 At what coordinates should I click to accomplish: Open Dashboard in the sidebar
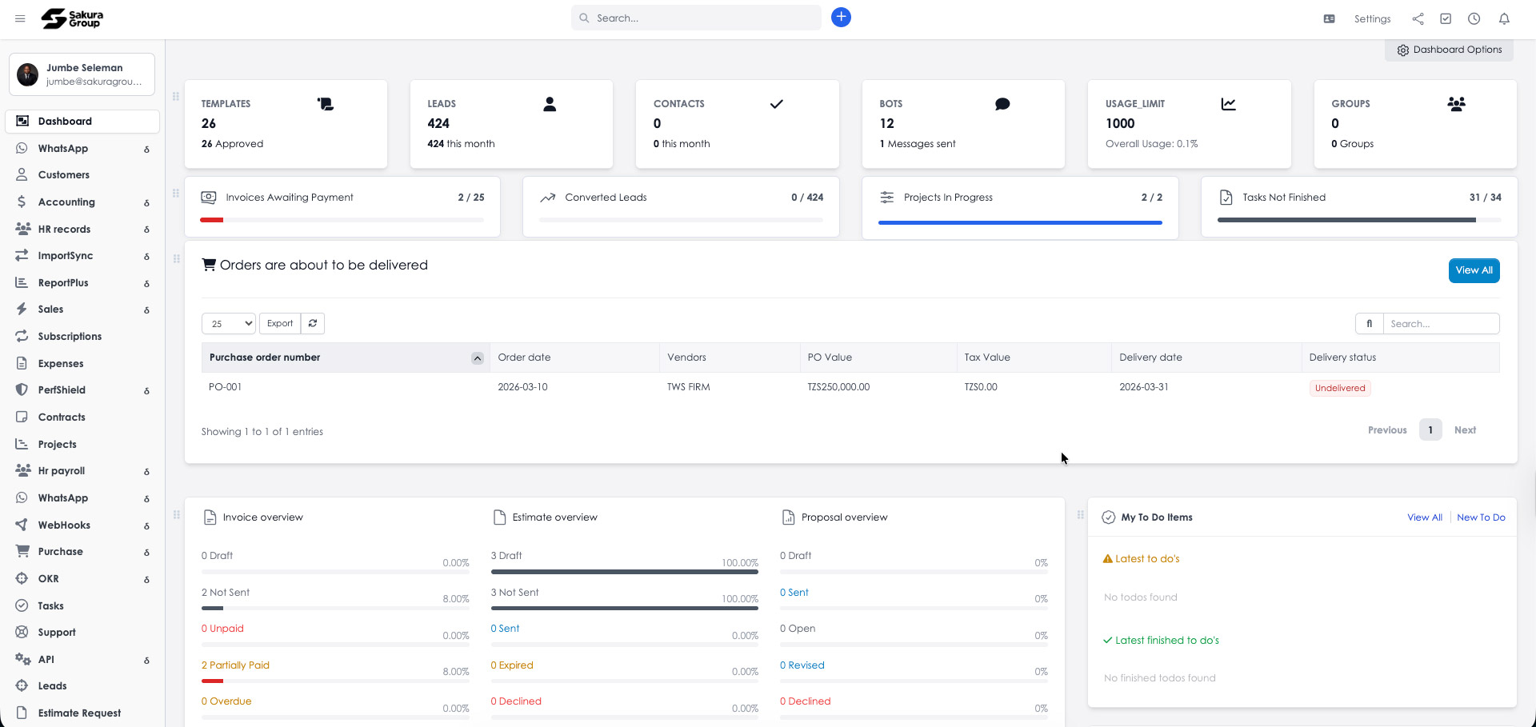click(x=82, y=122)
